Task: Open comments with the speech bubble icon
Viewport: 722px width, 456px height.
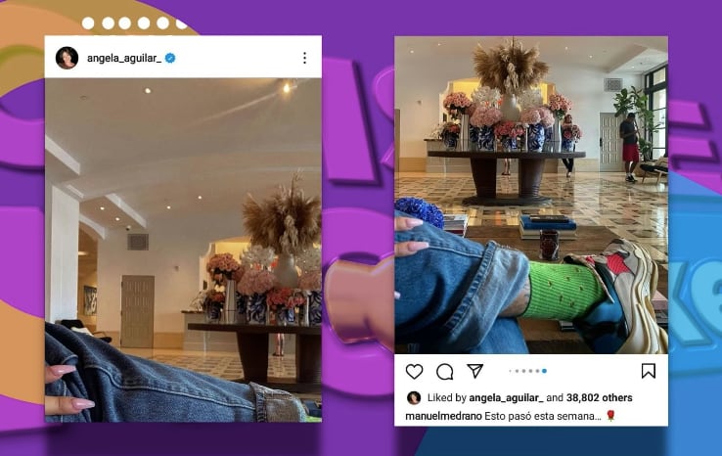Action: (445, 371)
